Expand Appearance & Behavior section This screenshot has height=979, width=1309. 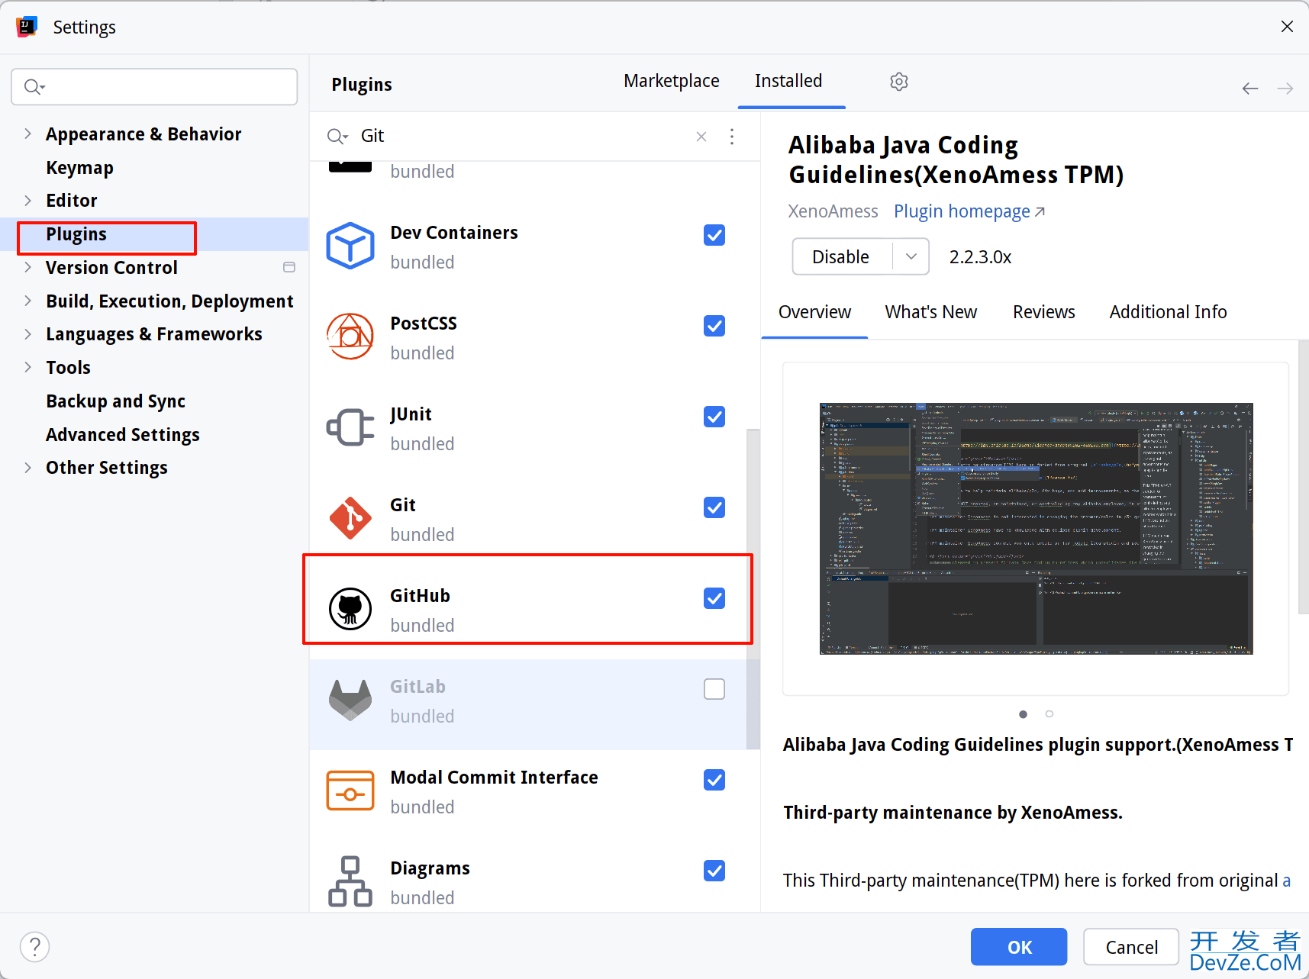point(28,134)
